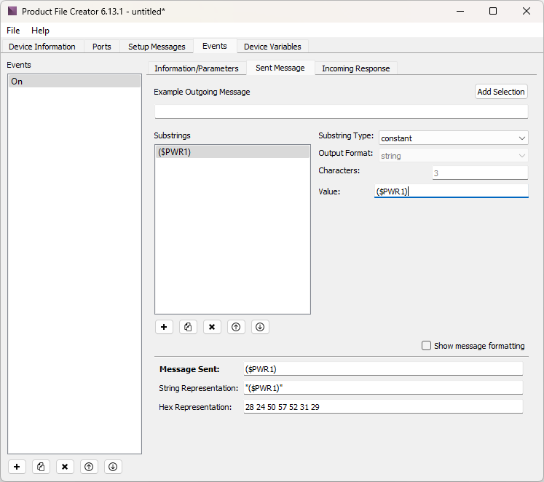Open the Help menu

[x=40, y=31]
